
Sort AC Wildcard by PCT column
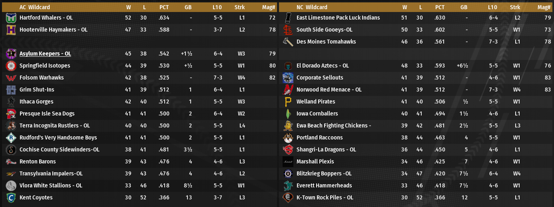pyautogui.click(x=164, y=7)
